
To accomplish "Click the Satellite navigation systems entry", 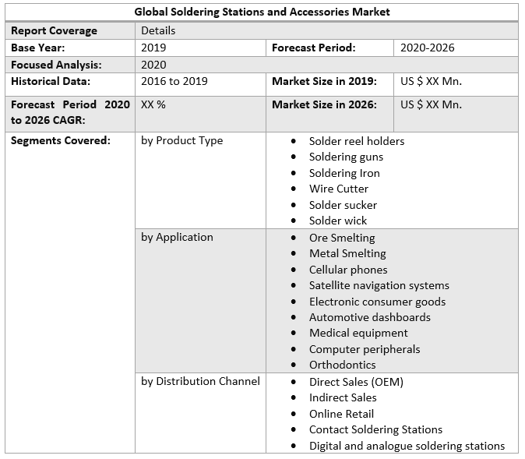I will point(379,285).
